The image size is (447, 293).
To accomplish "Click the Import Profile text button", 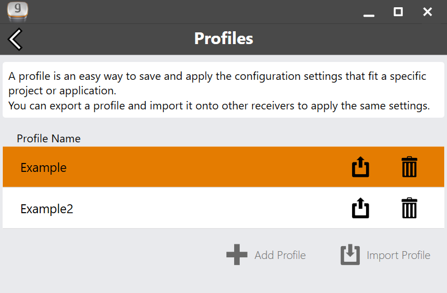I will (398, 255).
